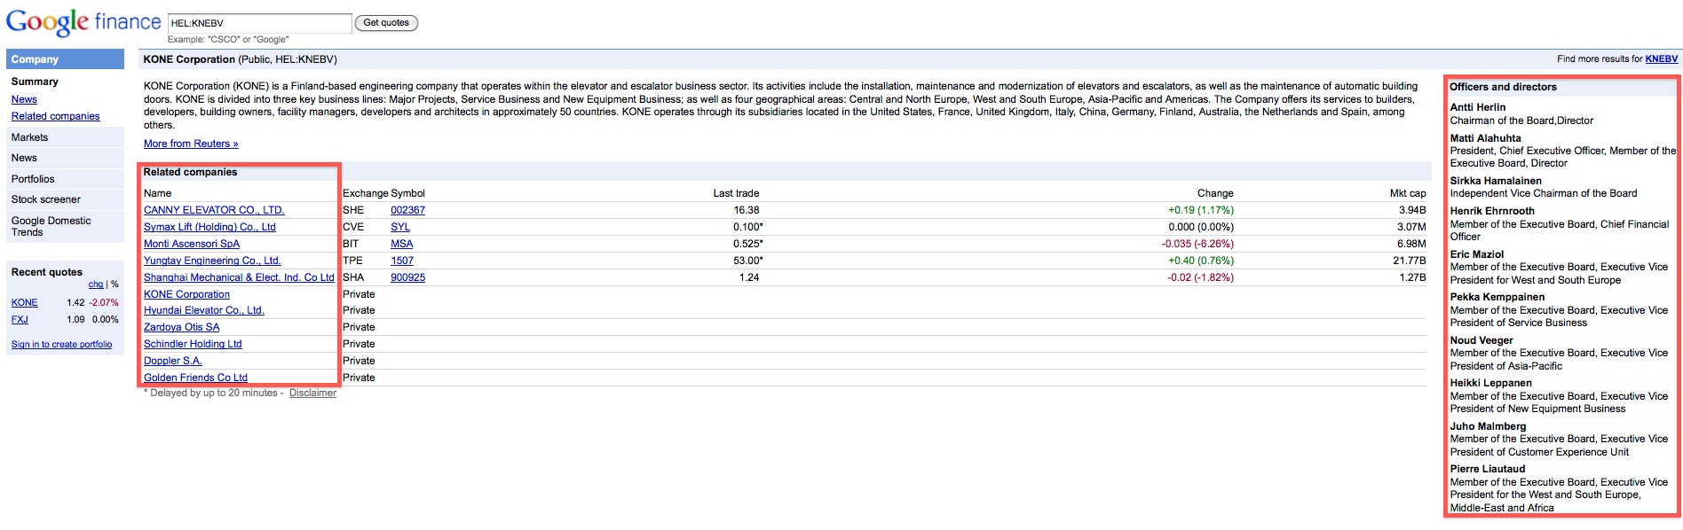Click the ticker search input field
The width and height of the screenshot is (1683, 530).
(x=260, y=23)
